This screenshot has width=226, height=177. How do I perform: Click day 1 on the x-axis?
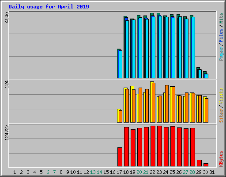point(15,172)
